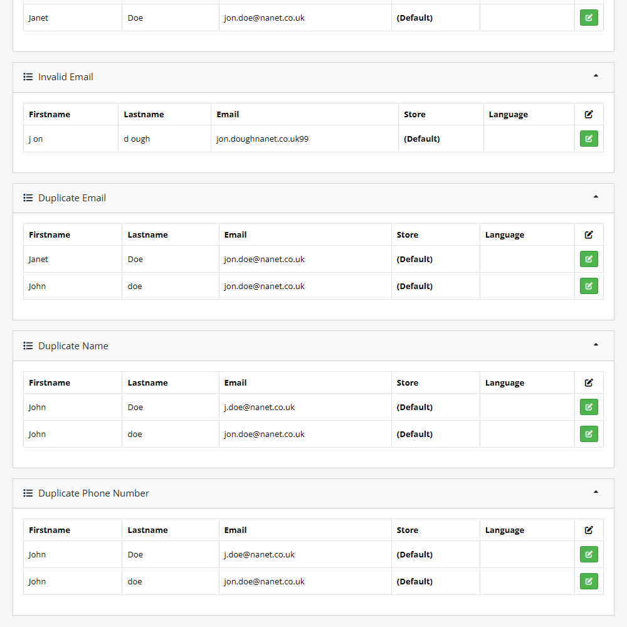This screenshot has width=627, height=627.
Task: Click list icon beside Invalid Email heading
Action: point(28,77)
